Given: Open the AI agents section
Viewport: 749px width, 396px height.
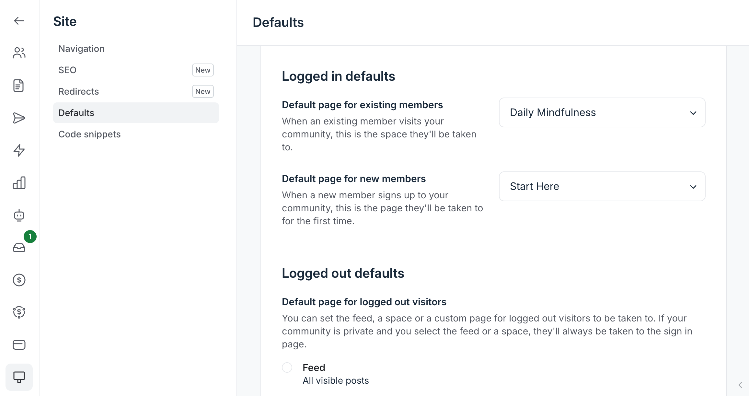Looking at the screenshot, I should click(19, 215).
